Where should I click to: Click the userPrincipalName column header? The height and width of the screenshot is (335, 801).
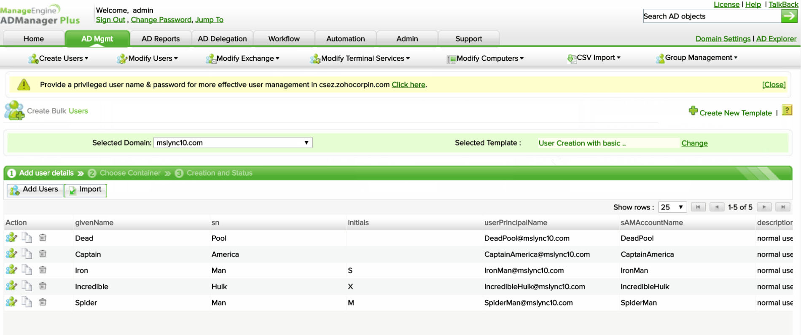coord(516,222)
